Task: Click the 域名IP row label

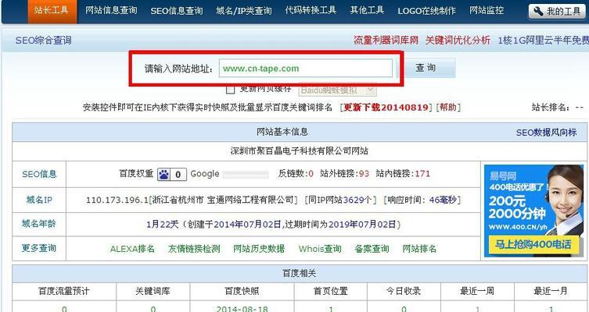Action: (39, 200)
